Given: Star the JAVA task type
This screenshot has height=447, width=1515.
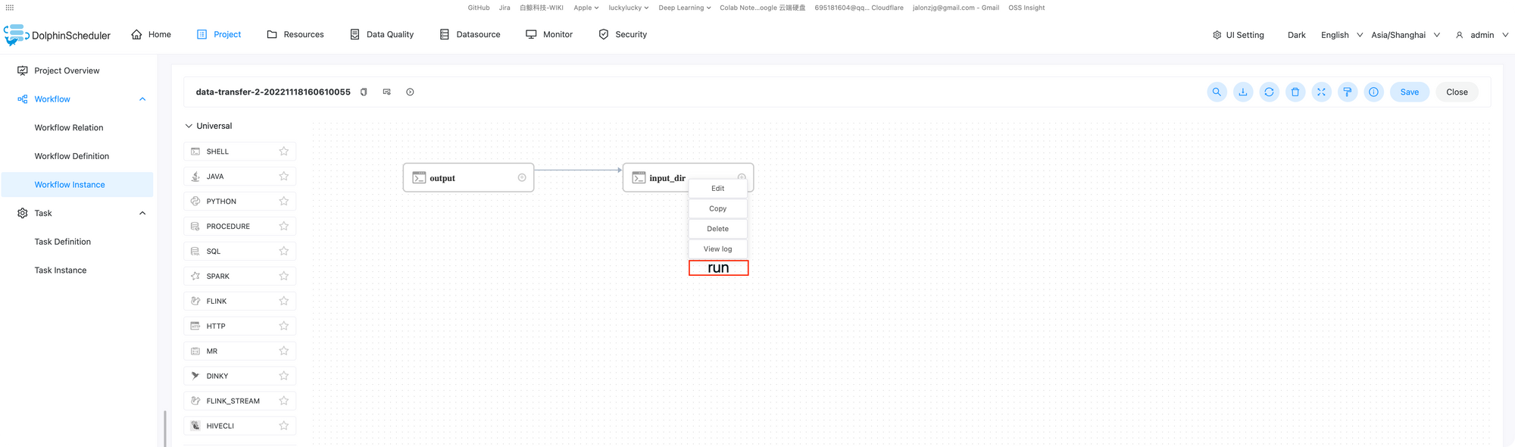Looking at the screenshot, I should click(284, 177).
